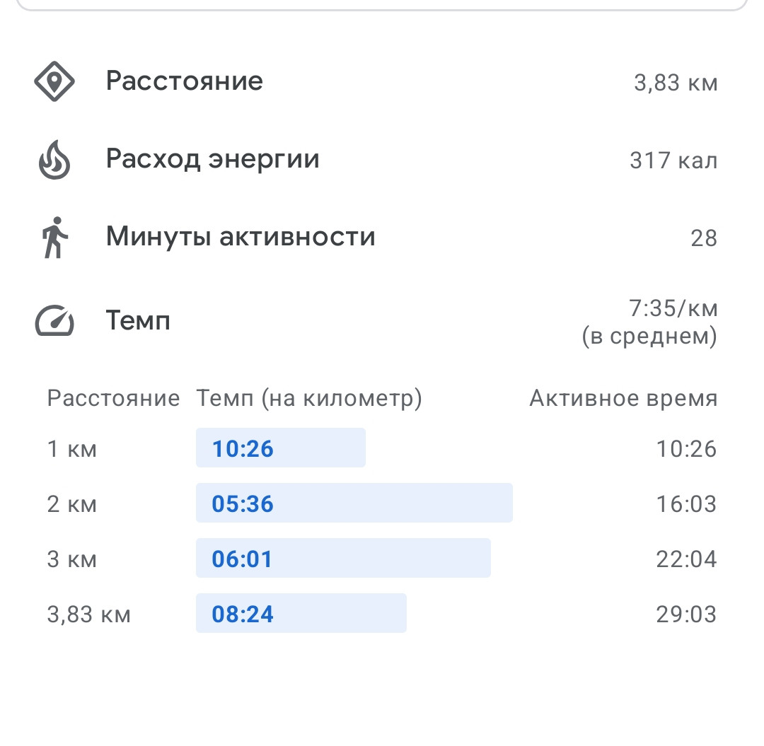Select the Минуты активности label
The image size is (764, 746).
coord(241,237)
